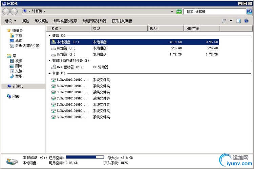Click in the 搜索 计算机 search field
This screenshot has width=254, height=169.
pyautogui.click(x=215, y=11)
